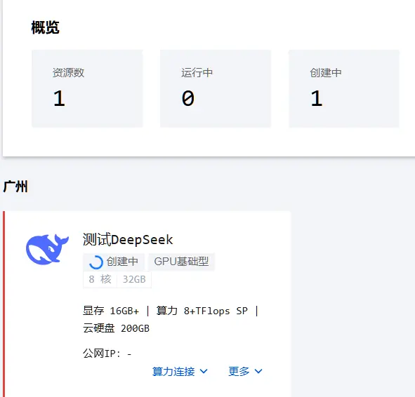This screenshot has width=415, height=397.
Task: Click the 32GB memory tag
Action: click(134, 279)
